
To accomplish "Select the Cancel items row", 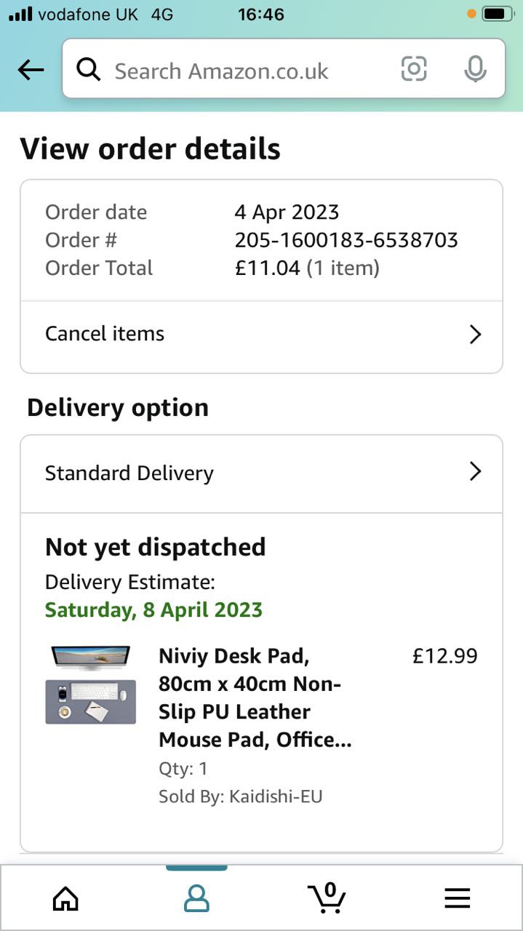I will (218, 334).
